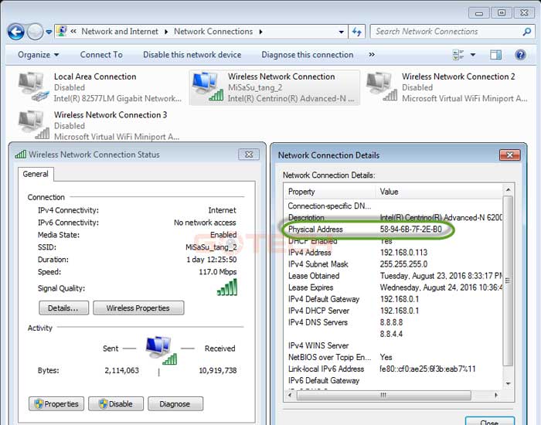Click Diagnose this connection in toolbar
The width and height of the screenshot is (541, 425).
click(307, 55)
